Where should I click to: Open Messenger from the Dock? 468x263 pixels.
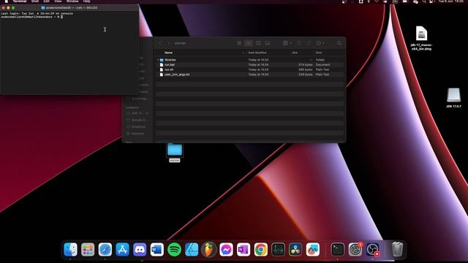[226, 250]
